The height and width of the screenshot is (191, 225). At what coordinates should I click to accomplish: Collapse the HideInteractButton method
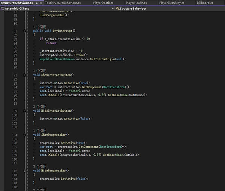coord(25,111)
